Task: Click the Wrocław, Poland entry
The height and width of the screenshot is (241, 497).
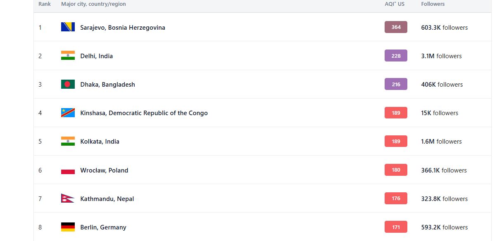Action: pyautogui.click(x=104, y=170)
